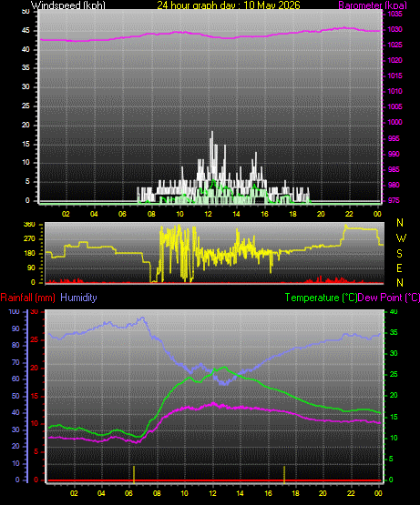The width and height of the screenshot is (420, 505).
Task: Click 270 on the wind direction axis
Action: (x=29, y=239)
